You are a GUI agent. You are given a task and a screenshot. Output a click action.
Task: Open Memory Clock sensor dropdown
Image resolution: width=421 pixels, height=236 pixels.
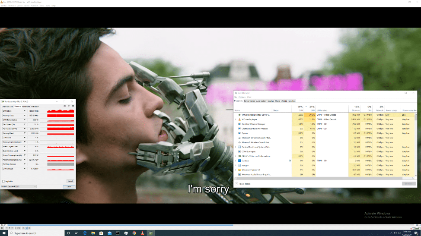(25, 116)
